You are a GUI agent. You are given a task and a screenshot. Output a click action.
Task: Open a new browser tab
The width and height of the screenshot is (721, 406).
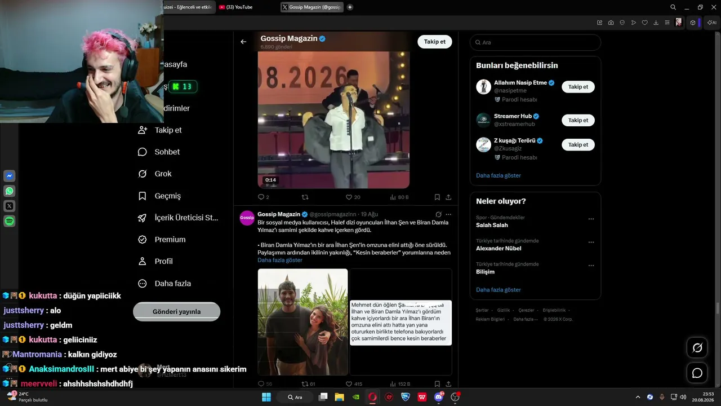pos(350,7)
